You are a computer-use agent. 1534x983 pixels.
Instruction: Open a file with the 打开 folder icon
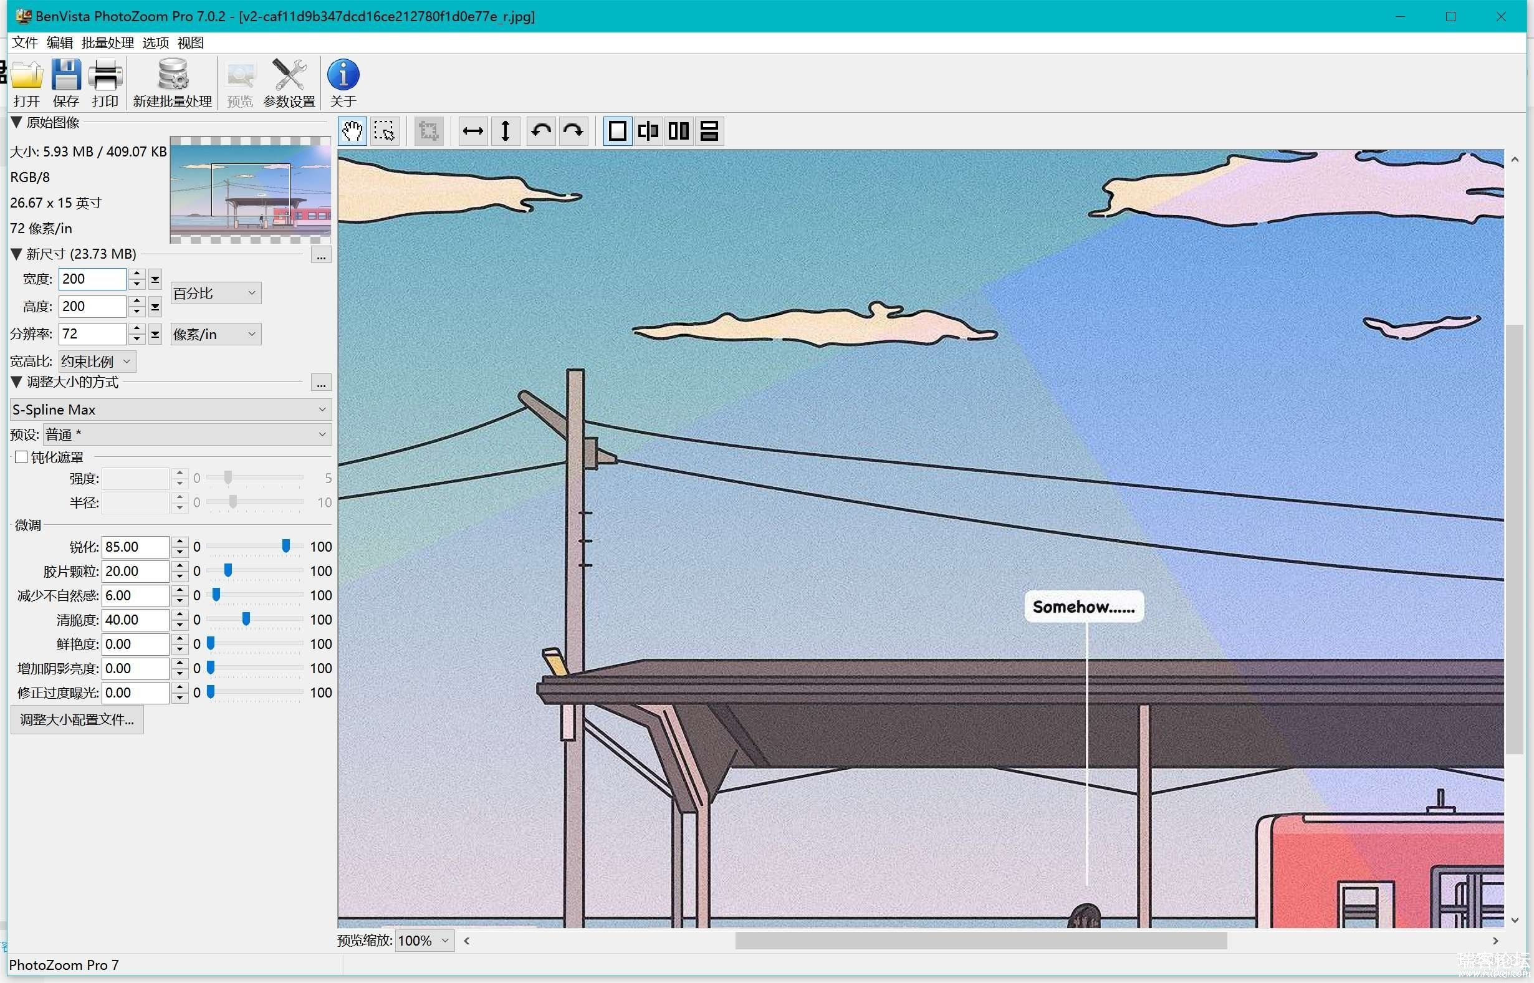click(27, 83)
